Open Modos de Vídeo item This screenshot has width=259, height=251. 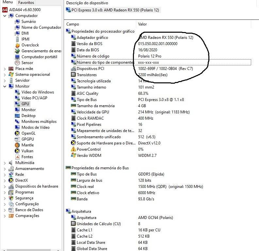(36, 127)
